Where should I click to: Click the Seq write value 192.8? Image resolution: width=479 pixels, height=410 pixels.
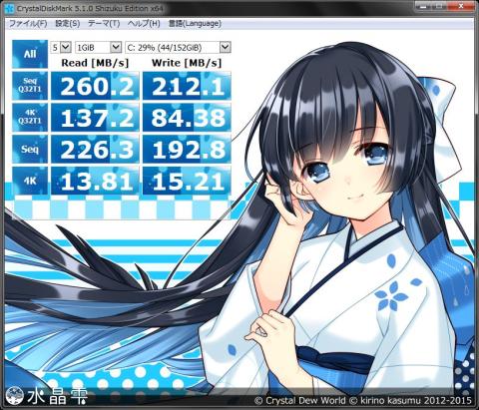pos(187,149)
